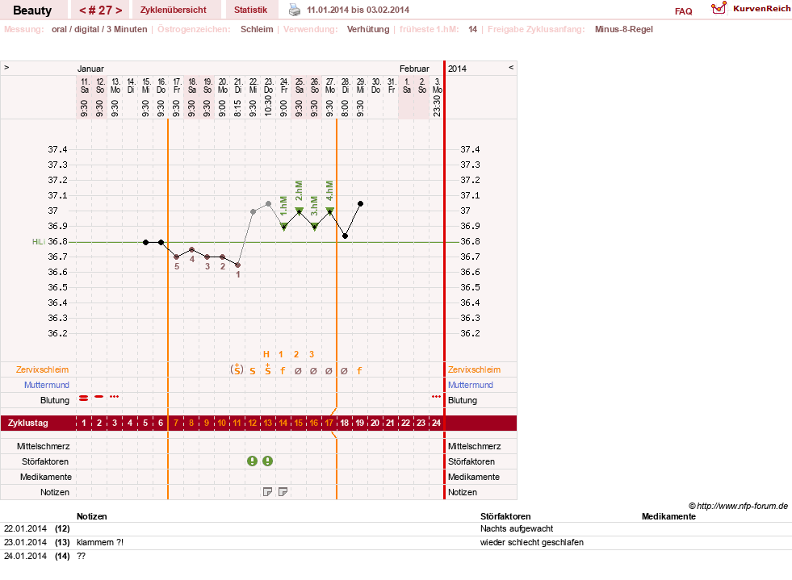Click the second green Störfaktoren exclamation icon
Viewport: 792px width, 580px height.
tap(268, 461)
